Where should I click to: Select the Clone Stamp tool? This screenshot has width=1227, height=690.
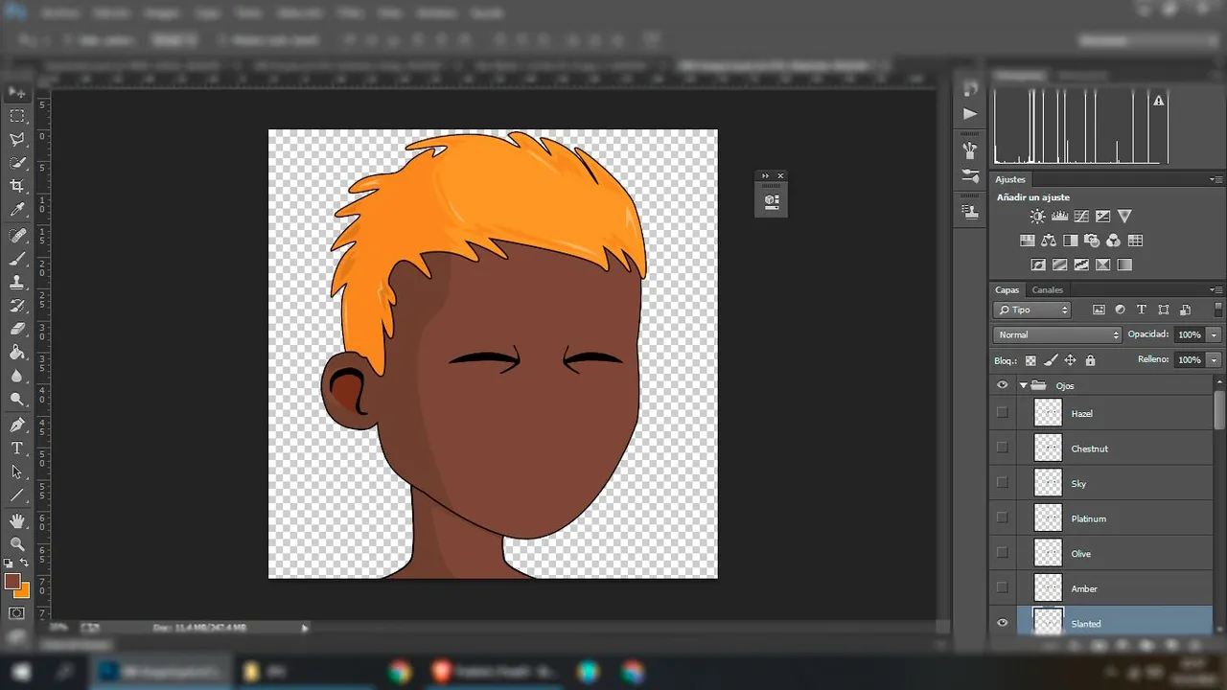(x=17, y=283)
